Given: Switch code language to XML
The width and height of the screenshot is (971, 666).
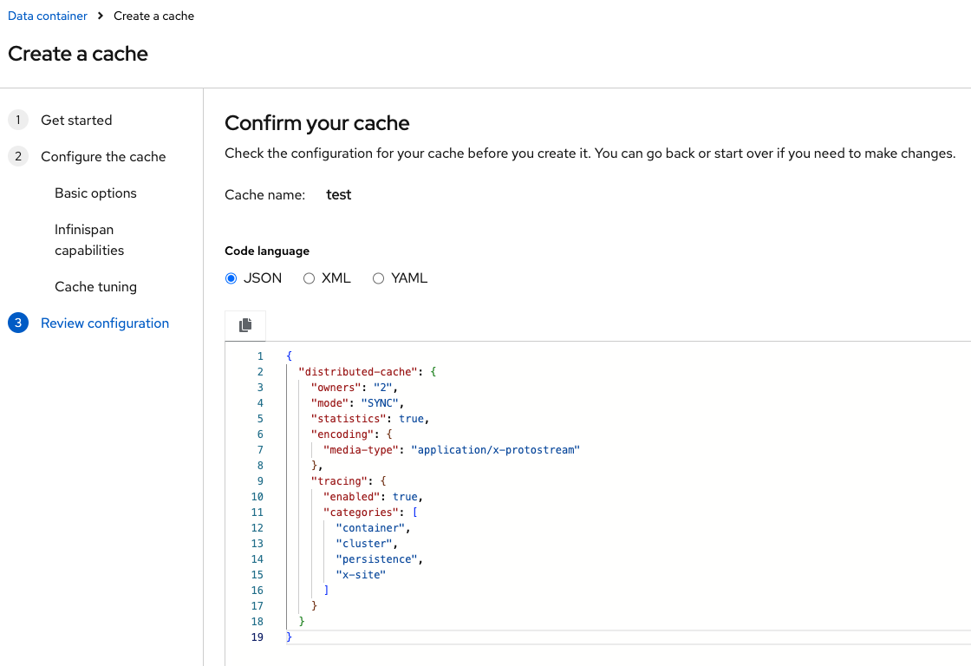Looking at the screenshot, I should (x=309, y=278).
